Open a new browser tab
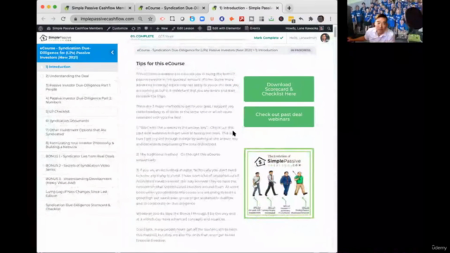 pyautogui.click(x=289, y=8)
